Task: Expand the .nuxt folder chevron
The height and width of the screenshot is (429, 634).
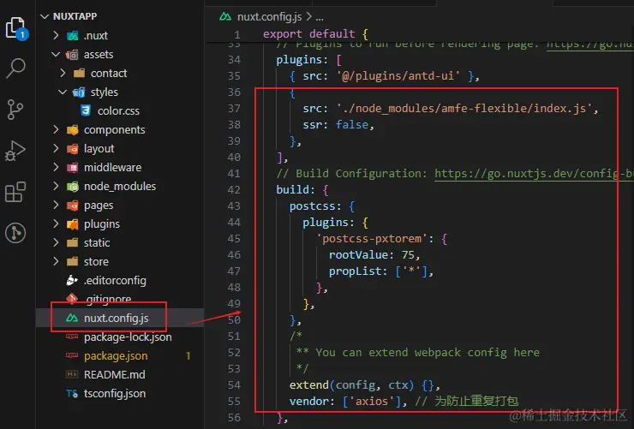Action: (x=56, y=36)
